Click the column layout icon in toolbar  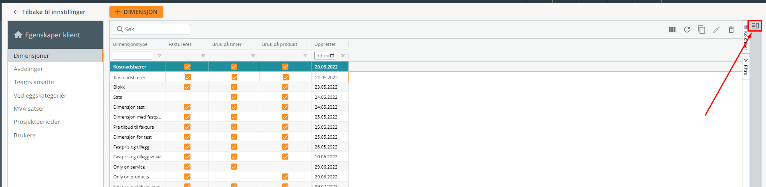672,30
